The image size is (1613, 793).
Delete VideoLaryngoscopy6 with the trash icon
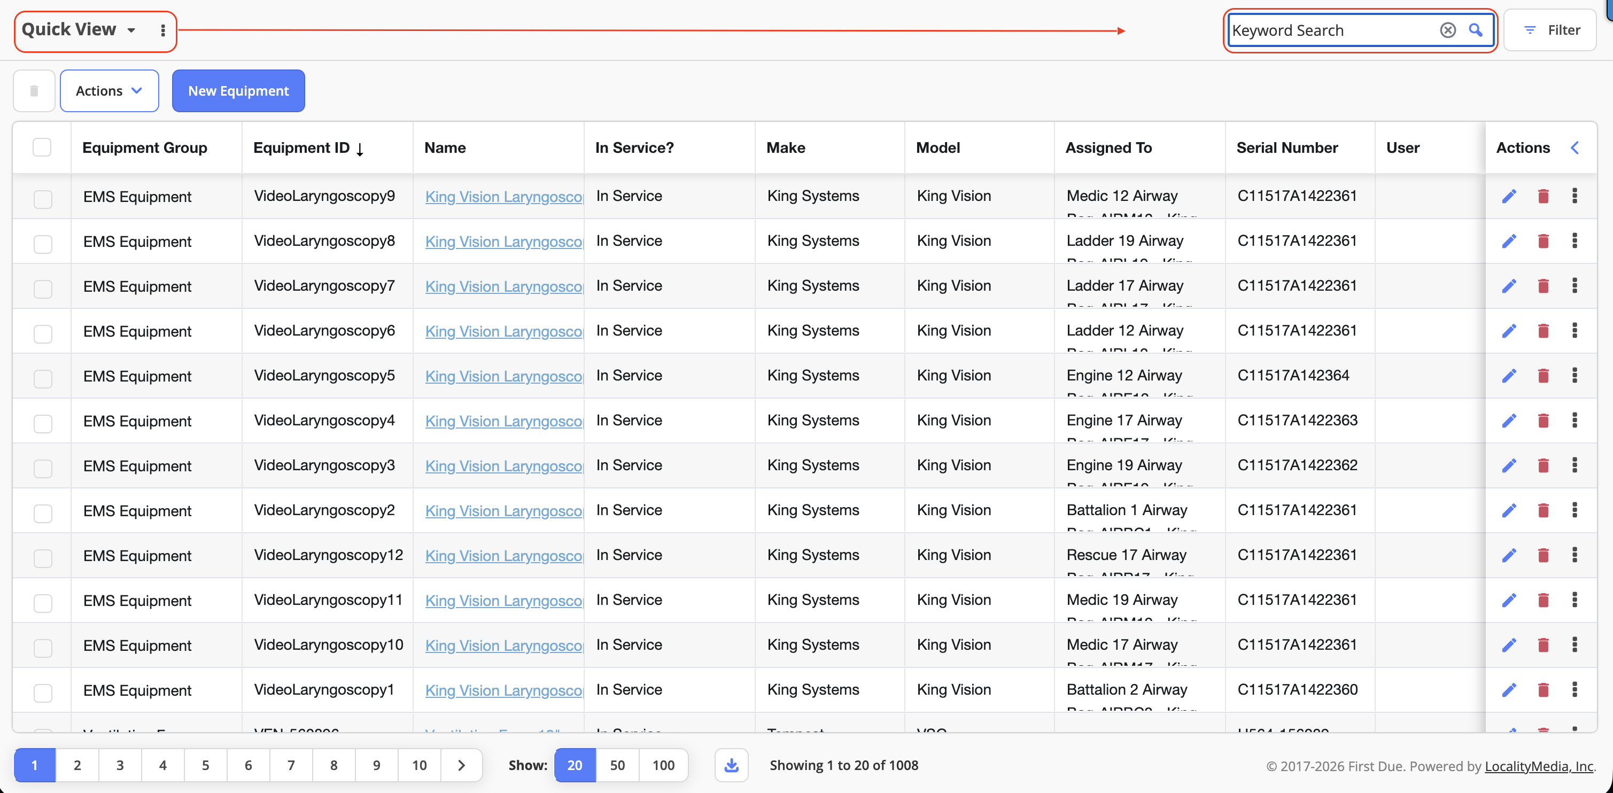point(1543,331)
